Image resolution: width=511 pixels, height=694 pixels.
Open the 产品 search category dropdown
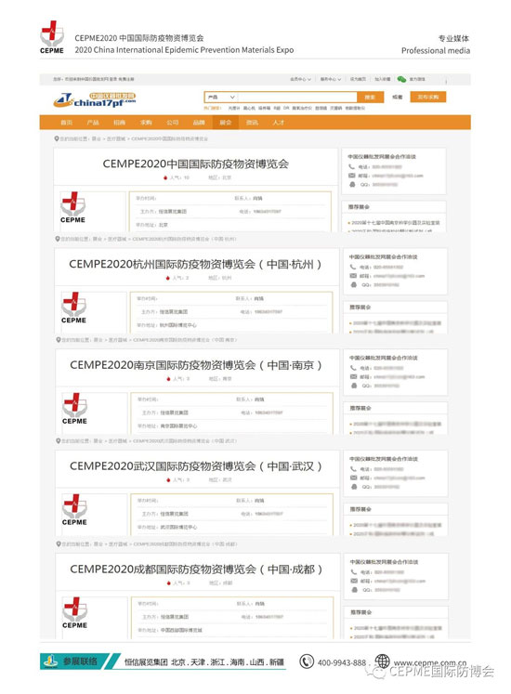click(x=221, y=97)
